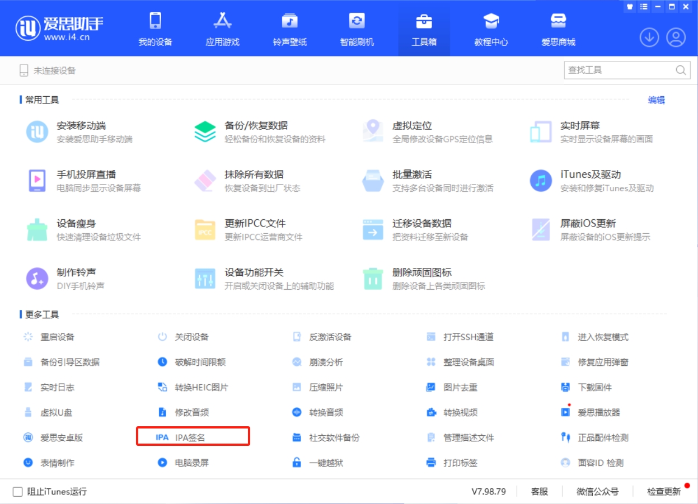Select the 工具箱 tab
The image size is (698, 504).
click(x=424, y=29)
